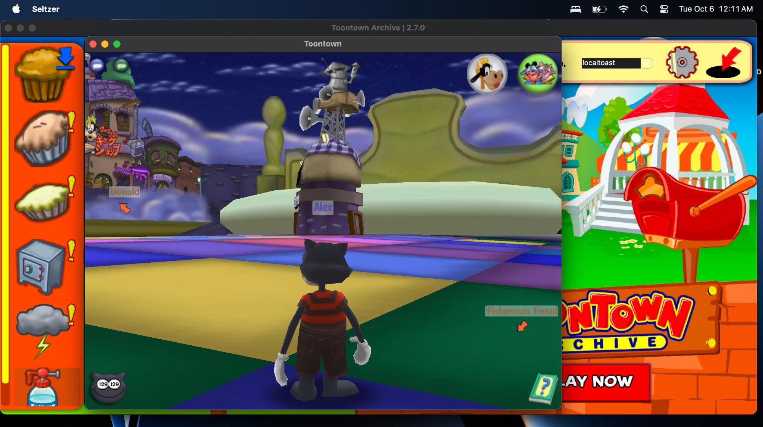Click the red arrow exit hole icon
This screenshot has height=427, width=763.
(x=724, y=63)
